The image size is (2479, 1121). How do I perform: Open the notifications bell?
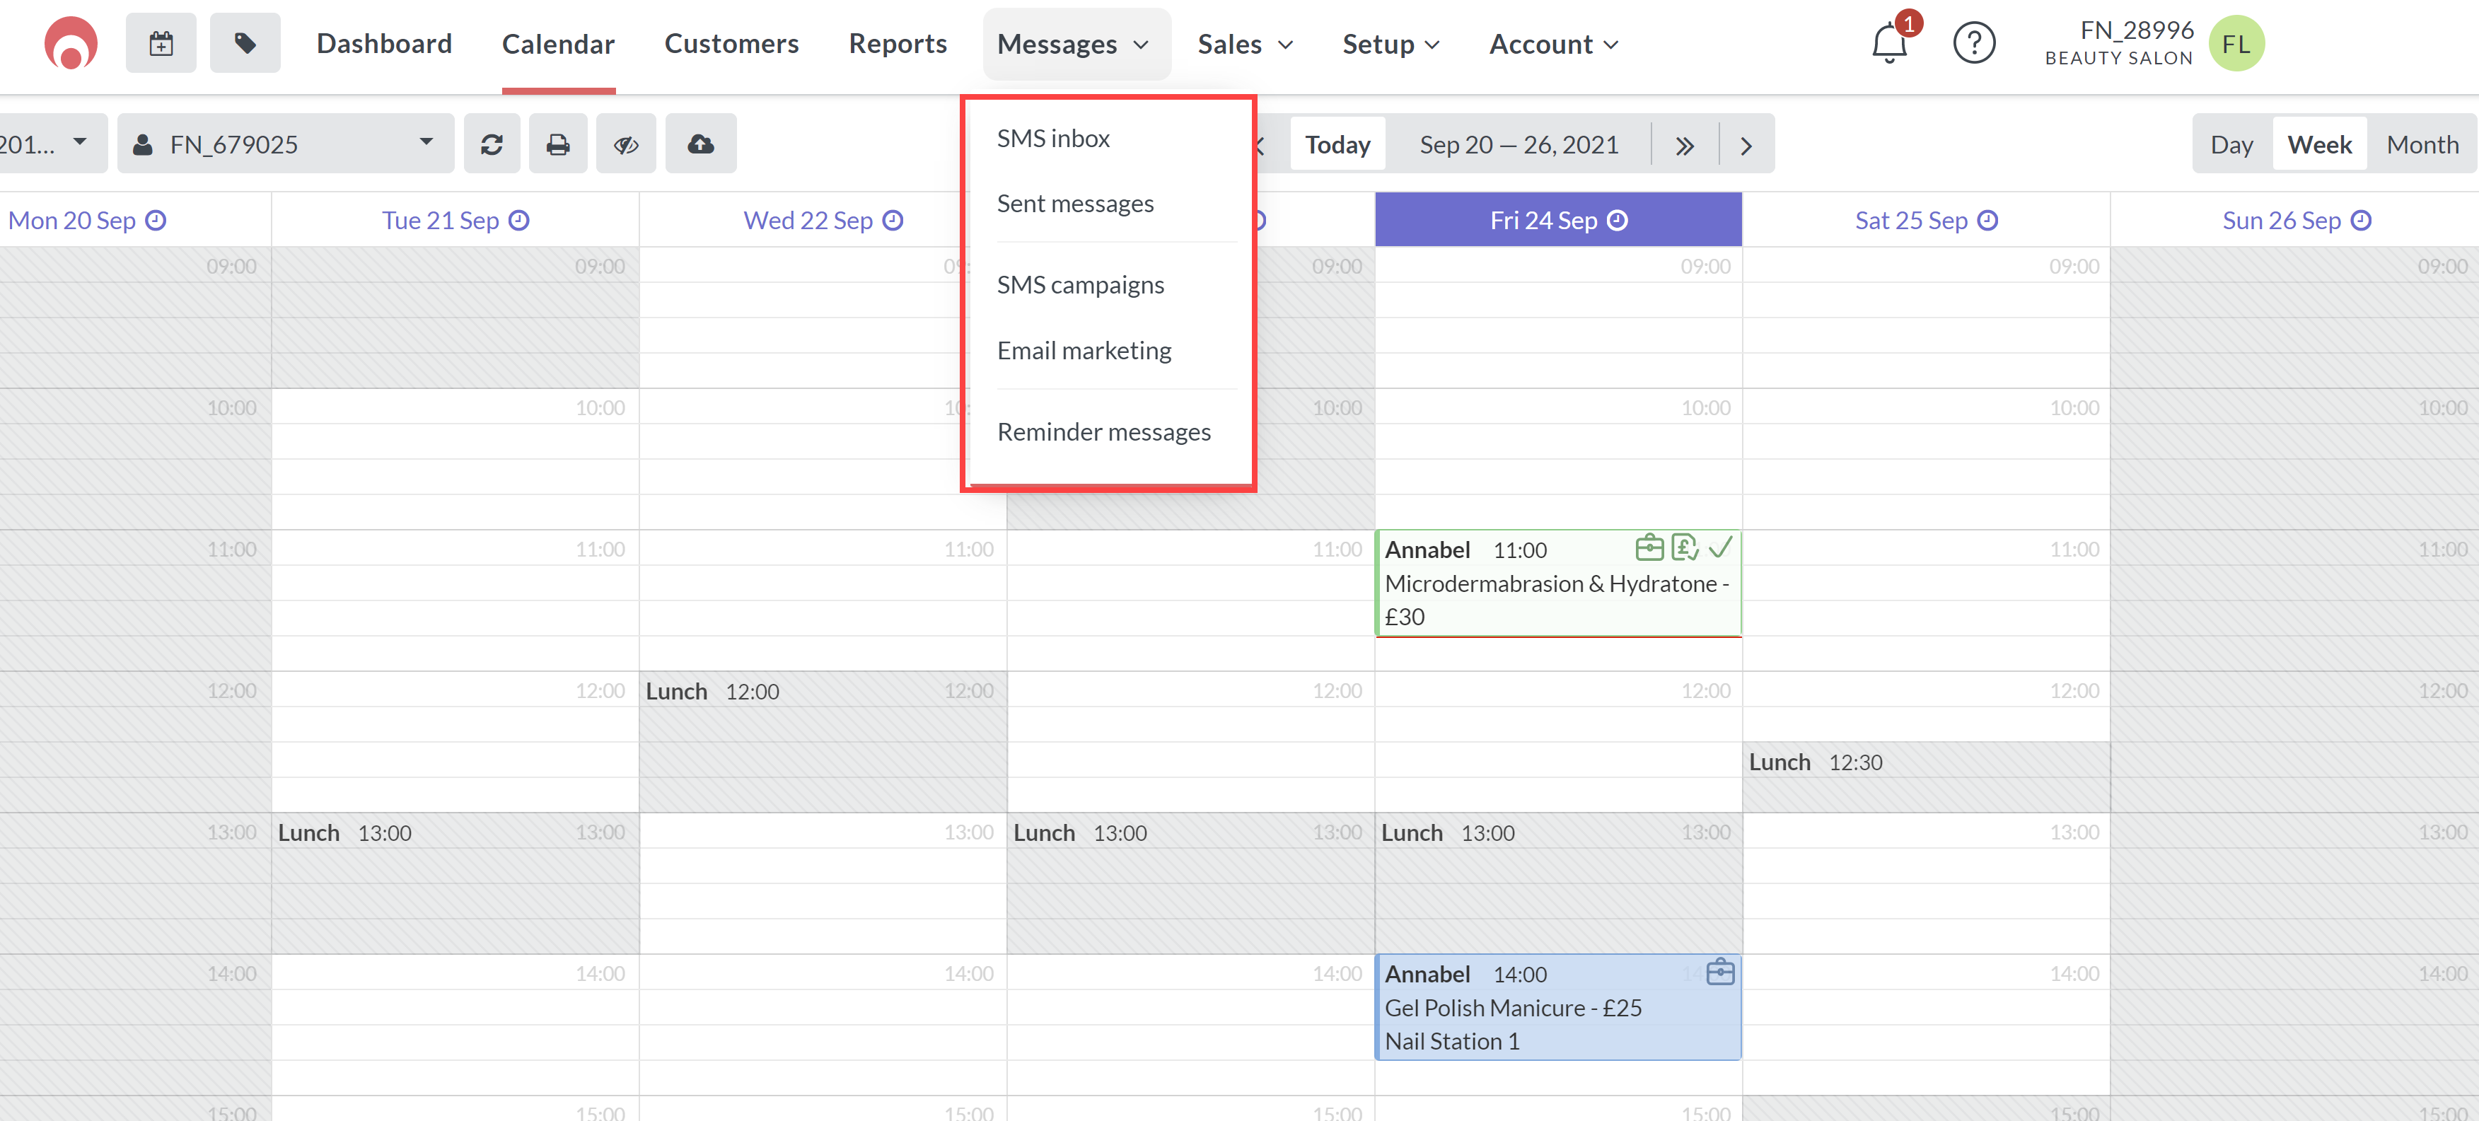[1889, 43]
